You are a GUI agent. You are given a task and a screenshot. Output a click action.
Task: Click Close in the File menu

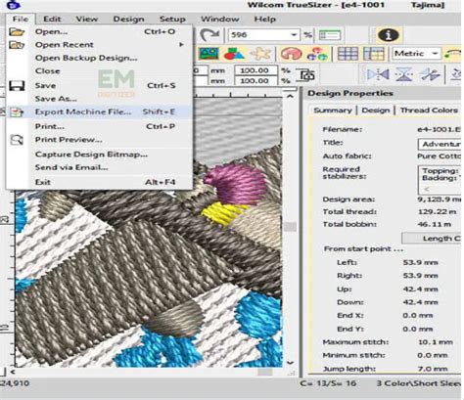(x=99, y=71)
